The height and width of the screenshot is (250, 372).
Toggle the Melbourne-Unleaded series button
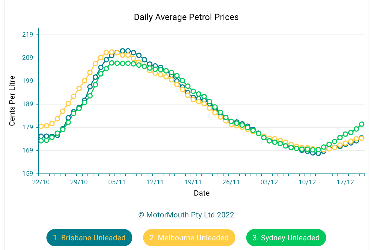(x=189, y=238)
